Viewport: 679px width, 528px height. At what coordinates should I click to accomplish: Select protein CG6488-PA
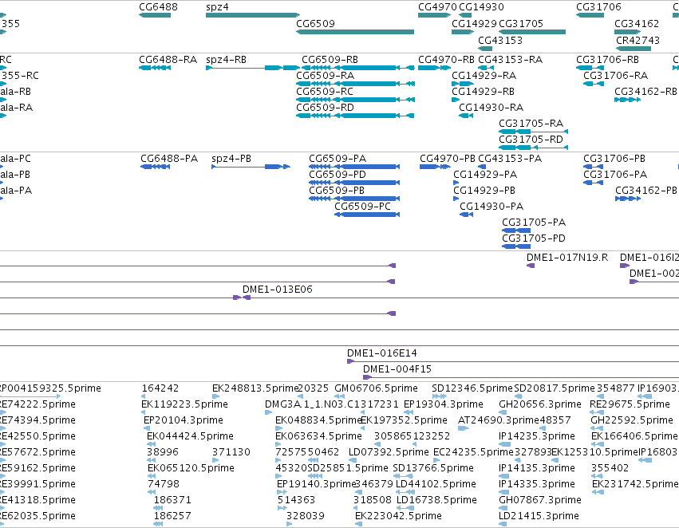(x=155, y=167)
